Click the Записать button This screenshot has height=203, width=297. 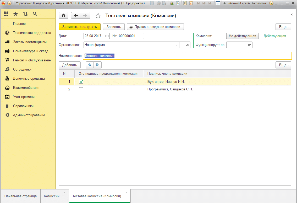point(114,27)
